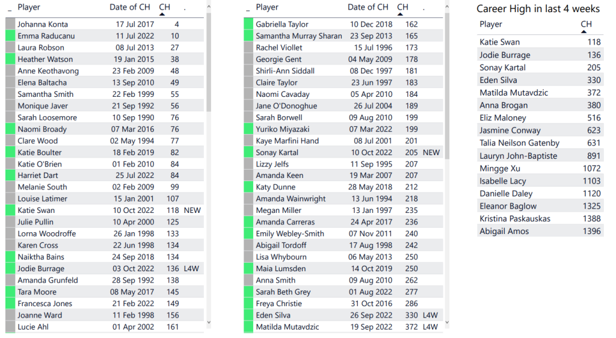
Task: Select Abigail Amos in the Career High list
Action: click(x=504, y=232)
